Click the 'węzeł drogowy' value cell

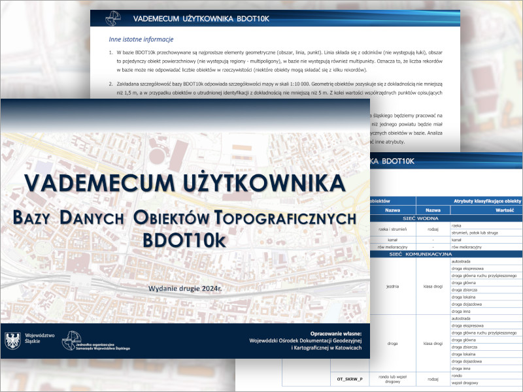click(486, 383)
